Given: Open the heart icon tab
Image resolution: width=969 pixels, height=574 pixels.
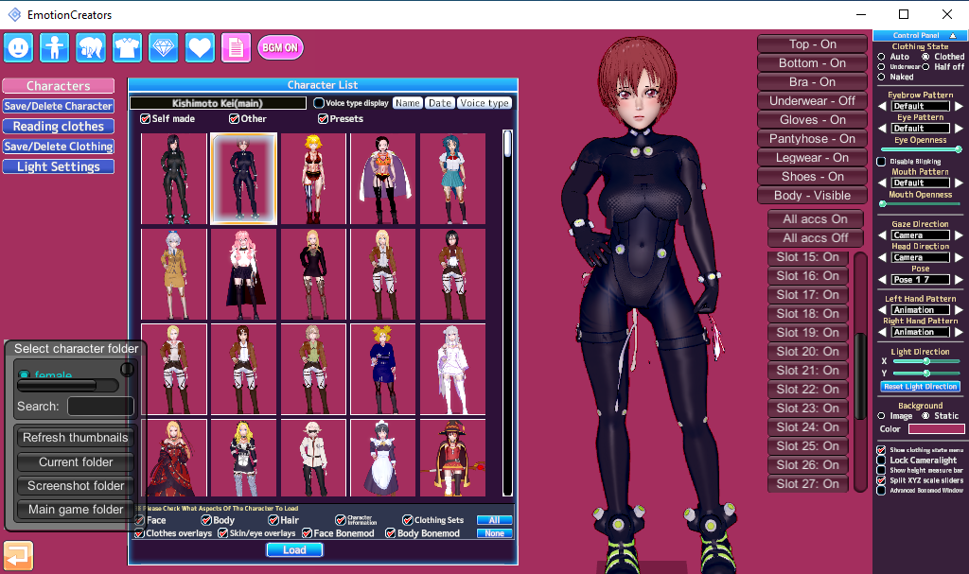Looking at the screenshot, I should click(x=200, y=47).
